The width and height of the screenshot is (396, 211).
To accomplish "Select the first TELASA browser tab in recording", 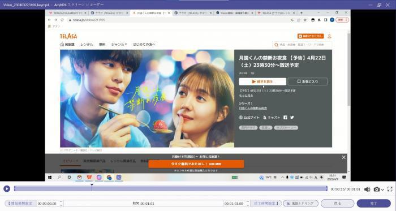I will (67, 12).
